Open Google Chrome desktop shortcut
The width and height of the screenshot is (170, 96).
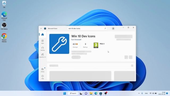coord(4,38)
